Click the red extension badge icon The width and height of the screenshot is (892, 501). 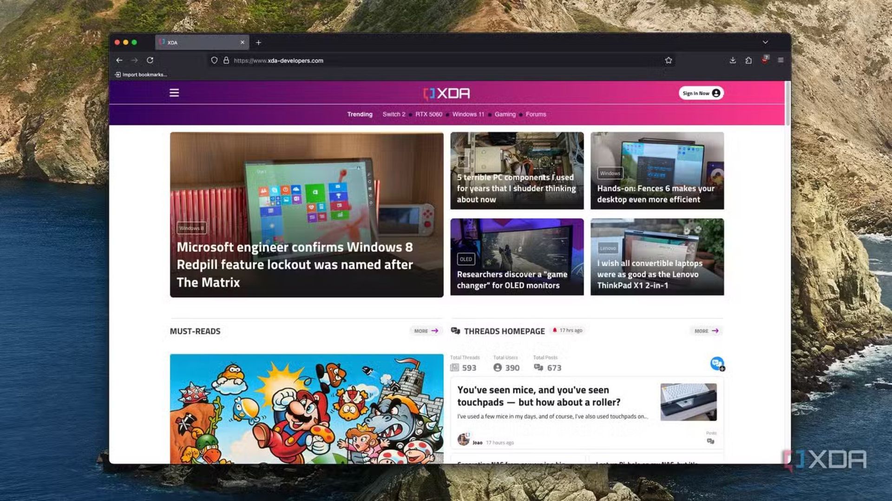(765, 60)
